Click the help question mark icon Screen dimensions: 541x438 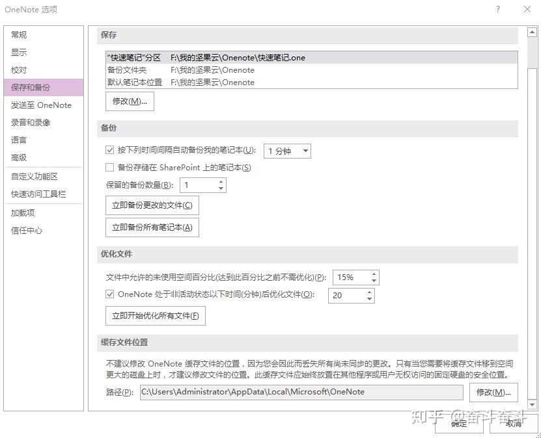click(x=498, y=9)
